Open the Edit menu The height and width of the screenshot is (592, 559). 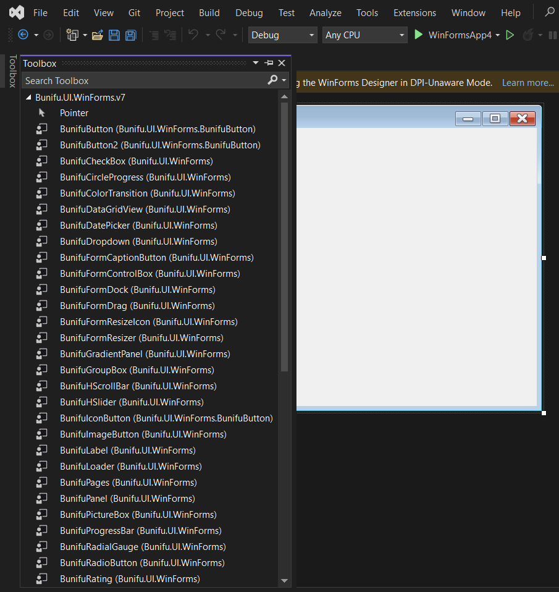click(x=71, y=13)
